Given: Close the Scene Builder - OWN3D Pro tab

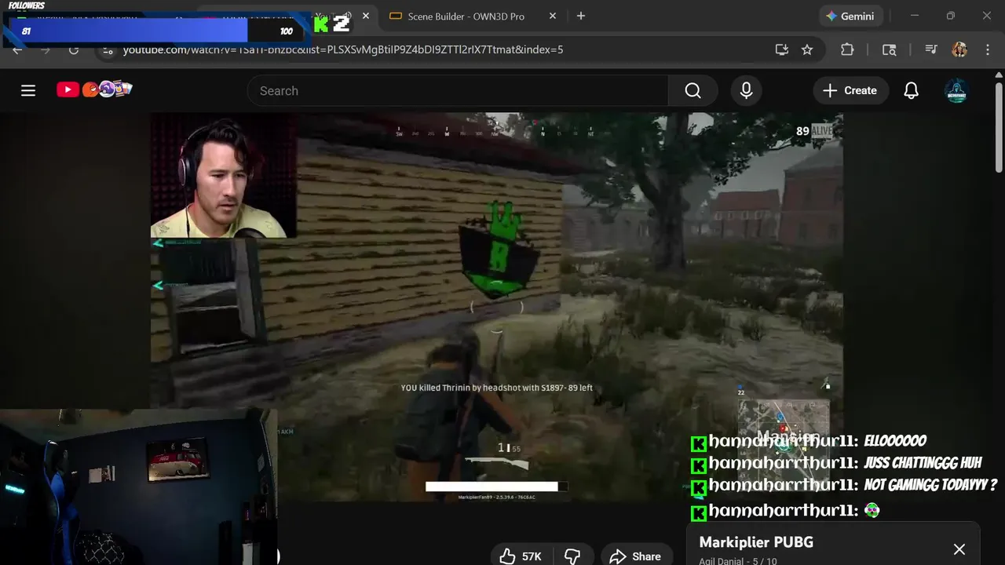Looking at the screenshot, I should pyautogui.click(x=553, y=16).
